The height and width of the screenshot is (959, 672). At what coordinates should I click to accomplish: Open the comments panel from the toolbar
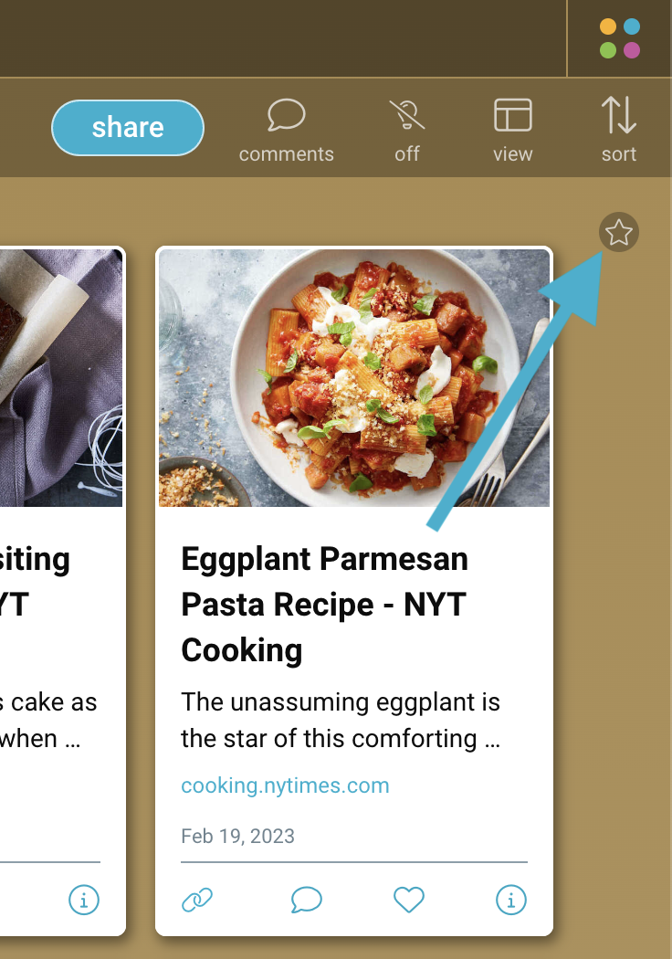[286, 131]
